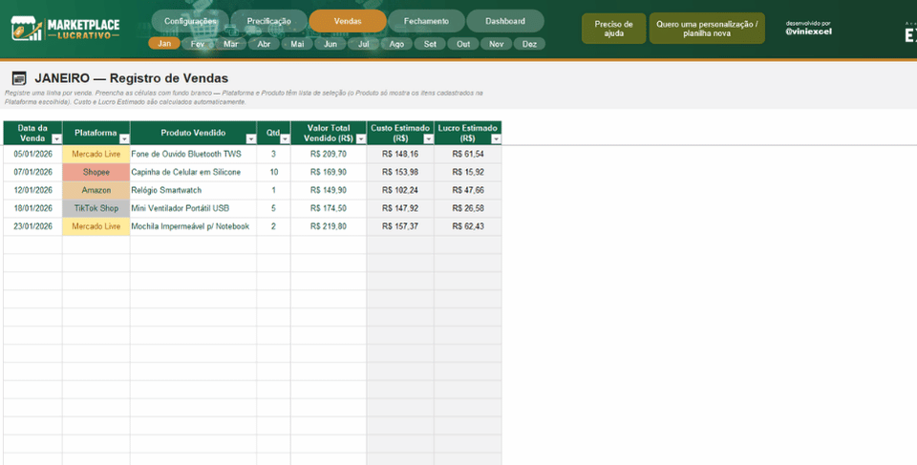Select profit cell R$ 62,43

click(x=468, y=226)
